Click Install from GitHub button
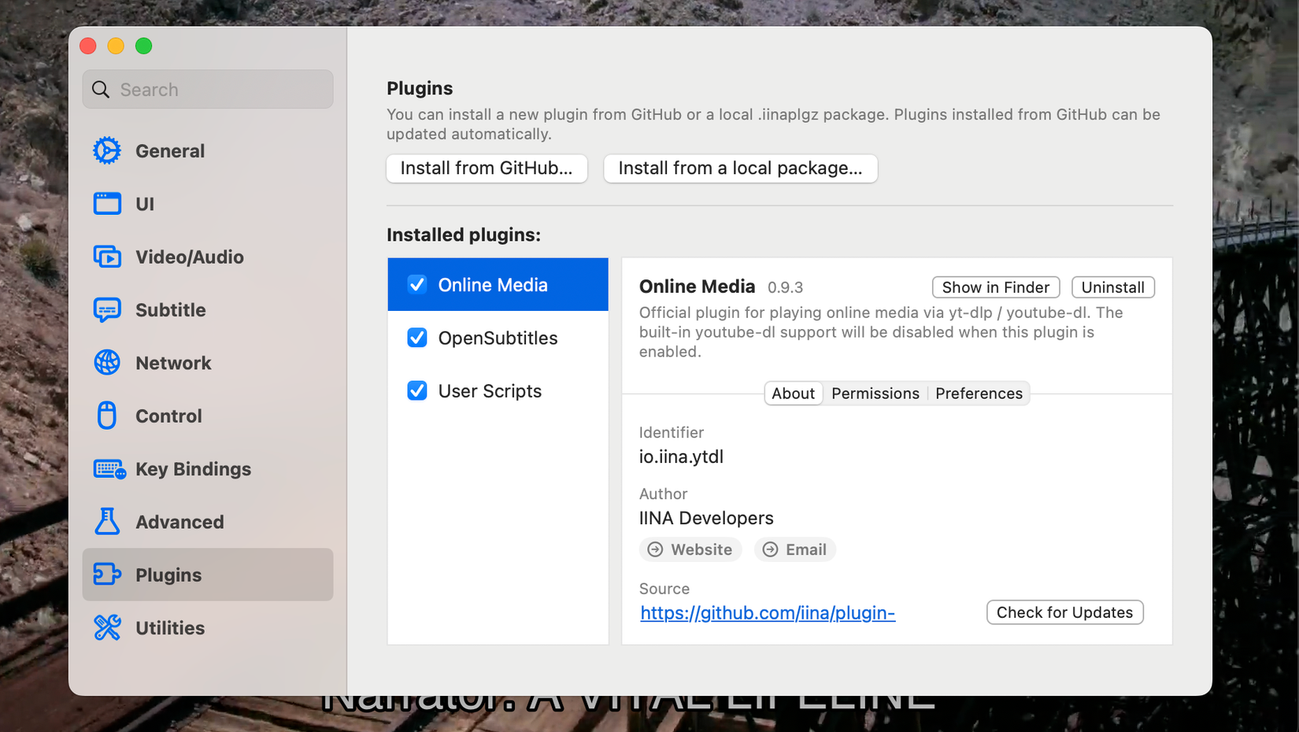1299x732 pixels. pos(486,168)
